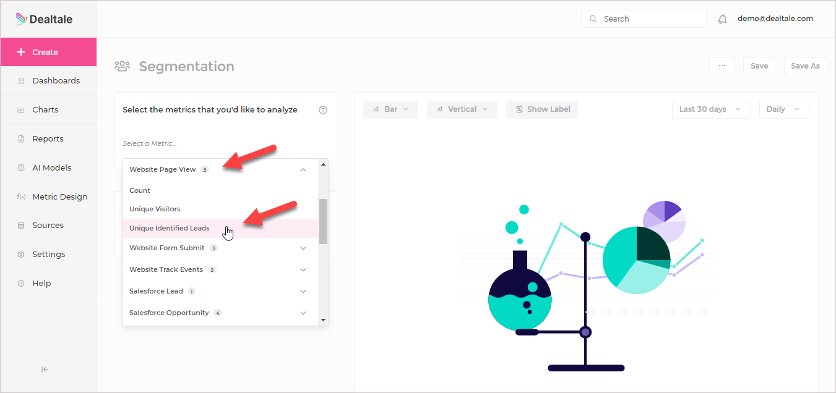Collapse the Website Page View group
Screen dimensions: 836x393
click(303, 169)
